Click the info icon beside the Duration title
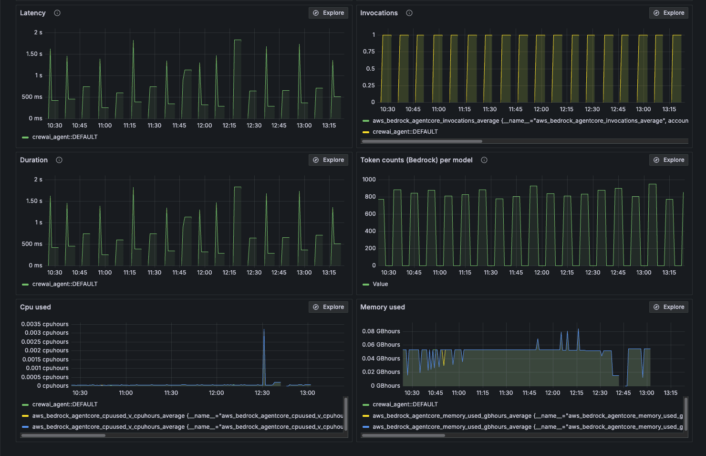The width and height of the screenshot is (706, 456). pyautogui.click(x=59, y=160)
